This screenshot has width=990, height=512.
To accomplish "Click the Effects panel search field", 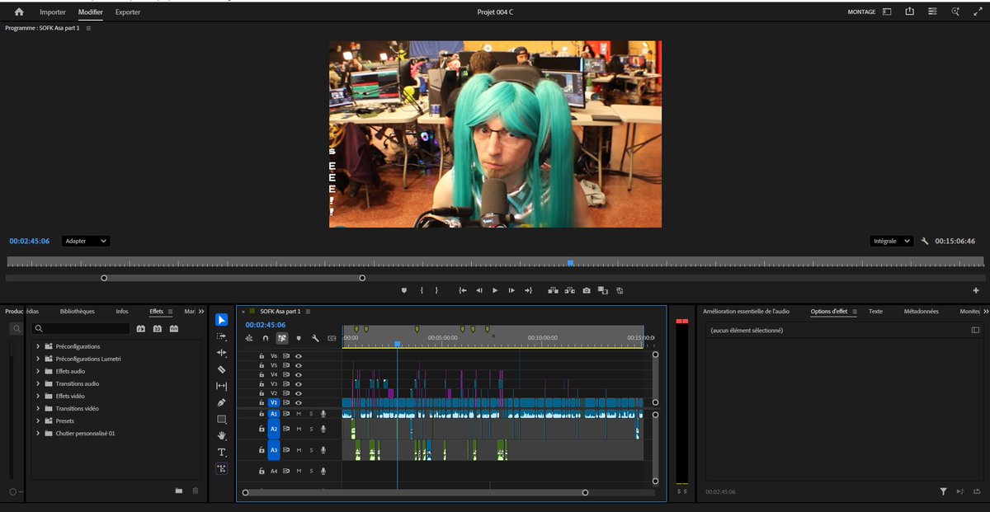I will coord(81,328).
